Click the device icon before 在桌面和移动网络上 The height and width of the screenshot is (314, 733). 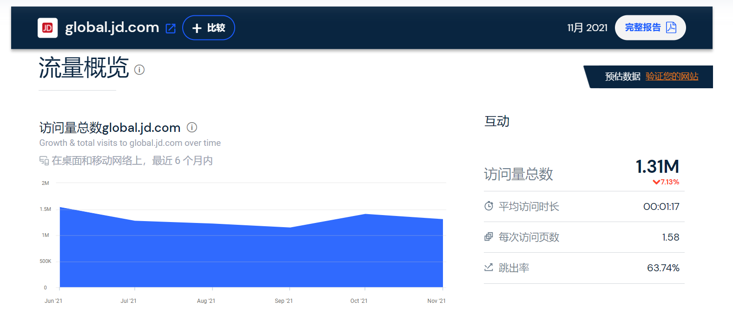point(44,161)
